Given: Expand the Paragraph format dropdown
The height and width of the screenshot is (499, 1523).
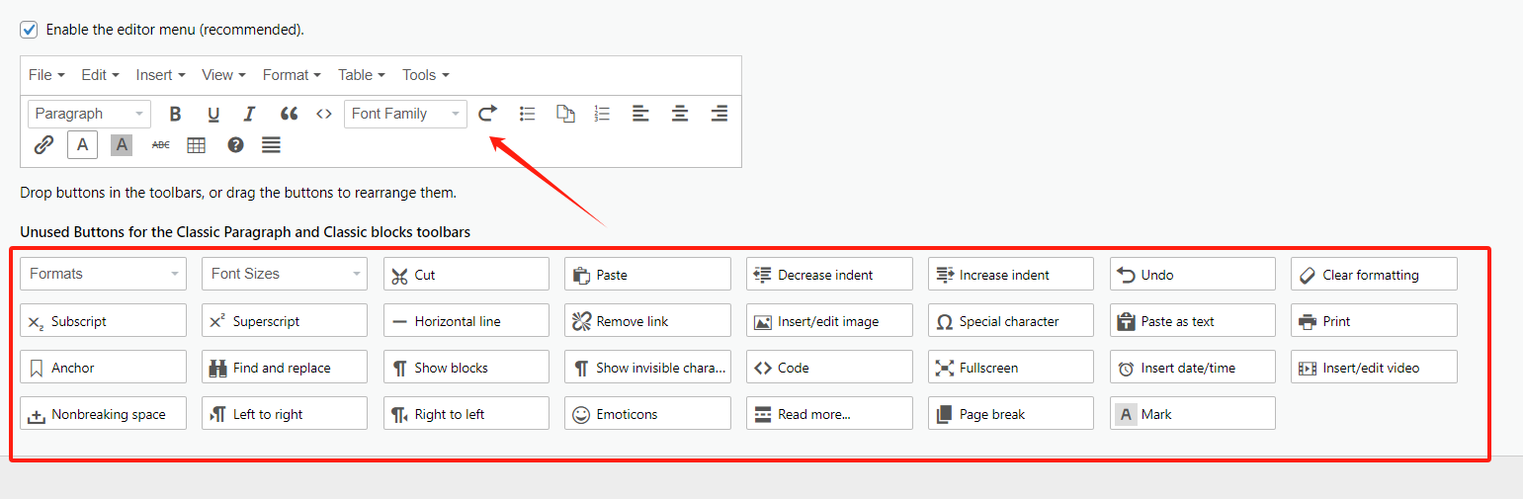Looking at the screenshot, I should click(89, 114).
